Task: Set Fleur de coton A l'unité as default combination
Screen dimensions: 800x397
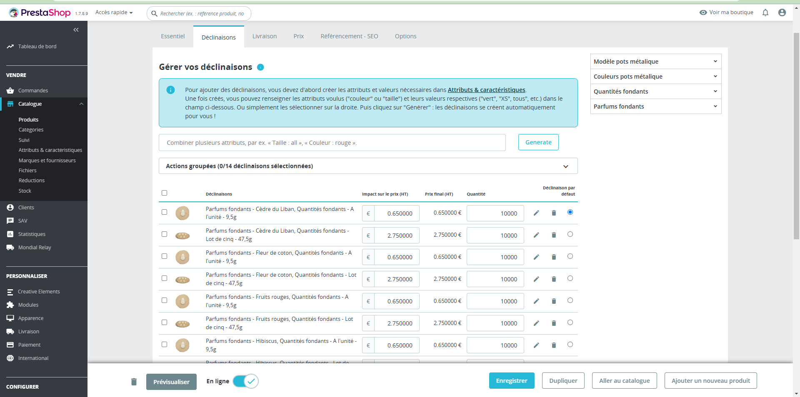Action: 570,256
